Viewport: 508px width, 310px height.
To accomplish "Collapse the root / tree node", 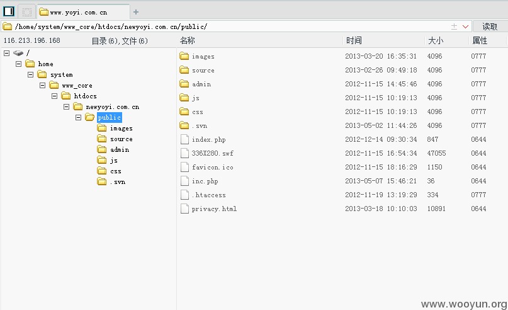I will pos(6,53).
